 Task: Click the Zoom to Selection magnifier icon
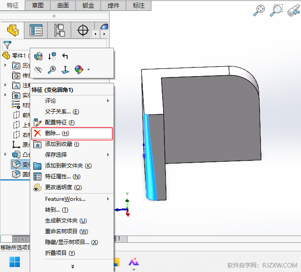pyautogui.click(x=52, y=70)
